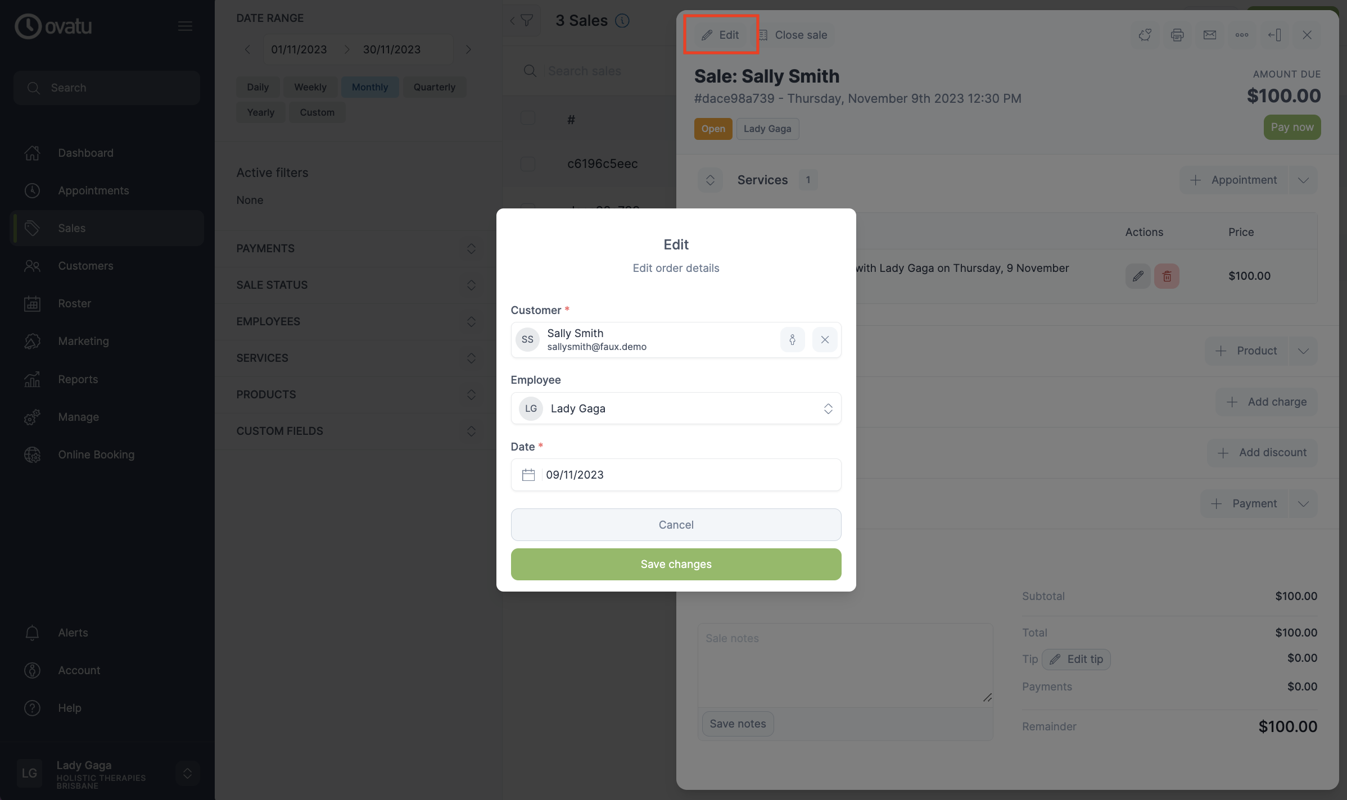Screen dimensions: 1347x800
Task: Click the Cancel button in dialog
Action: 676,525
